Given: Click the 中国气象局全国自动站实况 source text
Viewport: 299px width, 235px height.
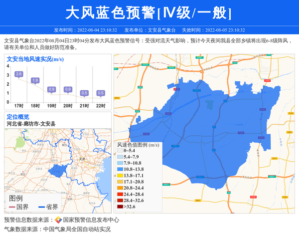Looking at the screenshot, I should point(77,230).
